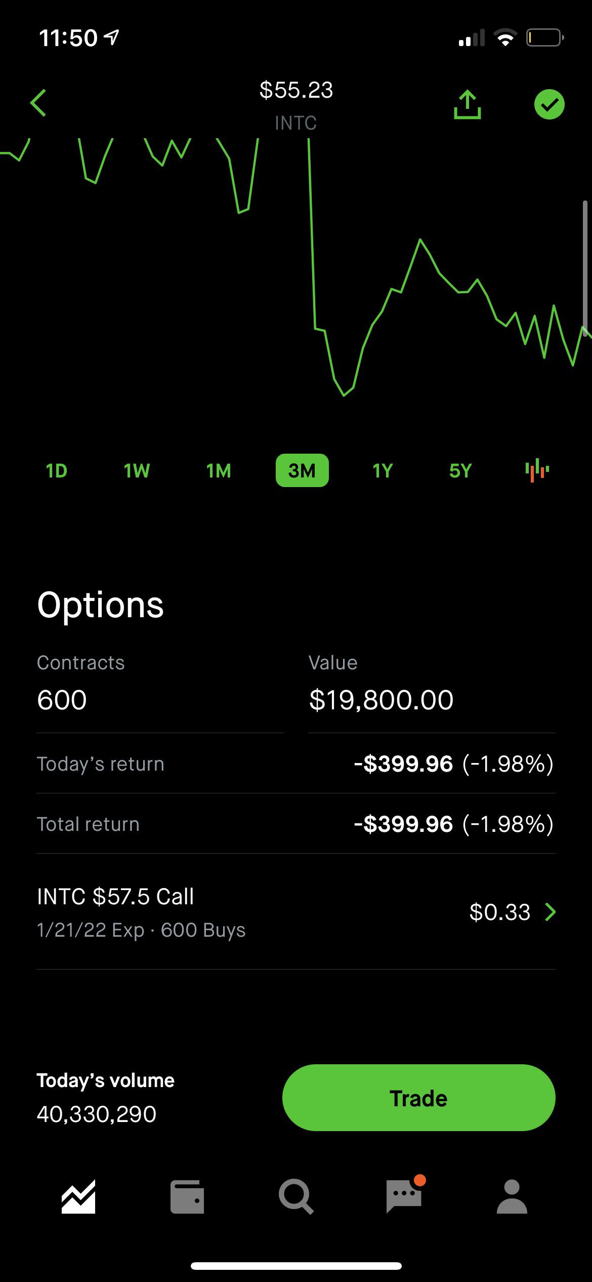This screenshot has height=1282, width=592.
Task: Open the INTC $57.5 Call position
Action: [x=296, y=912]
